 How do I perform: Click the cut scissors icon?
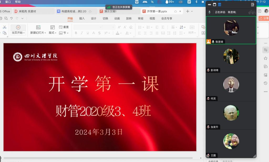(x=4, y=27)
